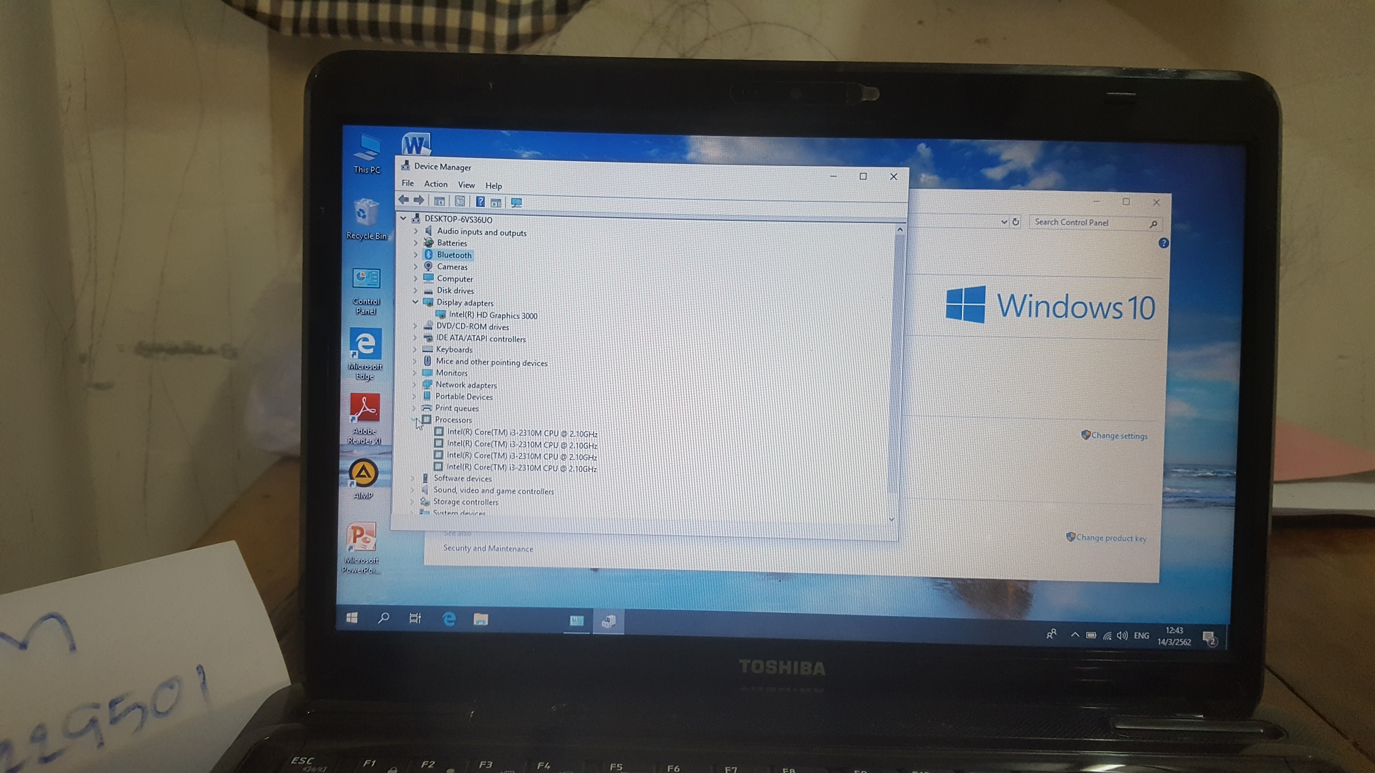
Task: Select the Recycle Bin desktop icon
Action: [366, 219]
